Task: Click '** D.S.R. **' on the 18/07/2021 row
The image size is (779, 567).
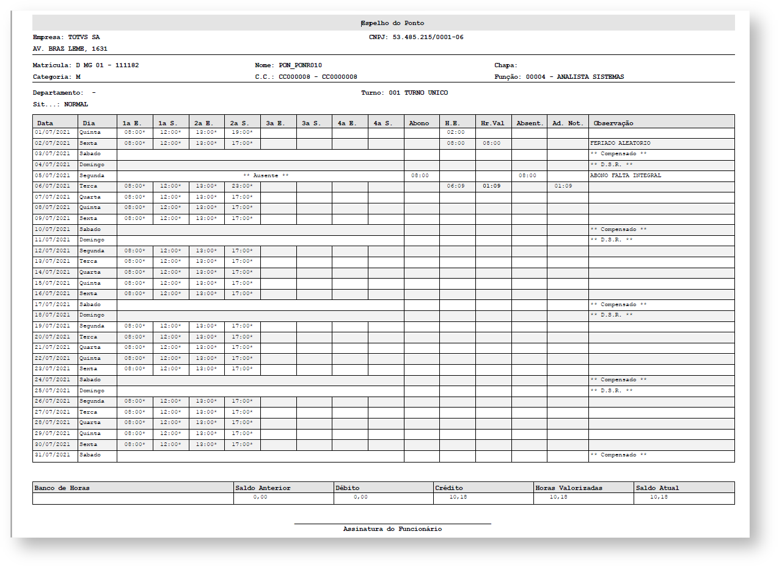Action: point(611,315)
